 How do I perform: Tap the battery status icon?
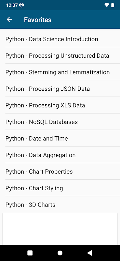click(x=113, y=5)
